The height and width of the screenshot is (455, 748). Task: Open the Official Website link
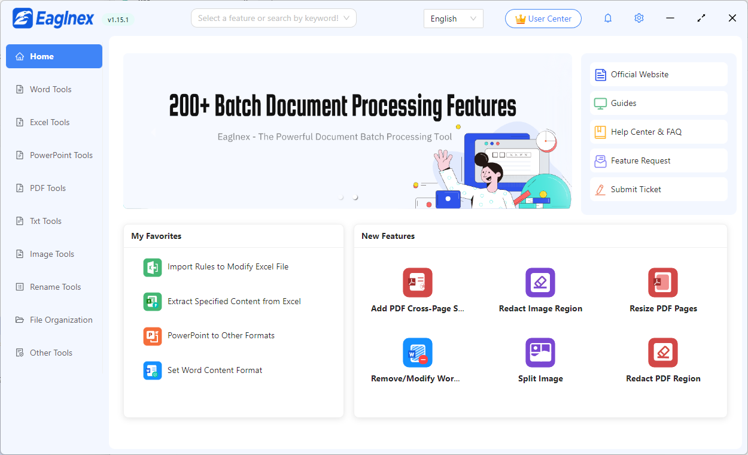(x=658, y=74)
